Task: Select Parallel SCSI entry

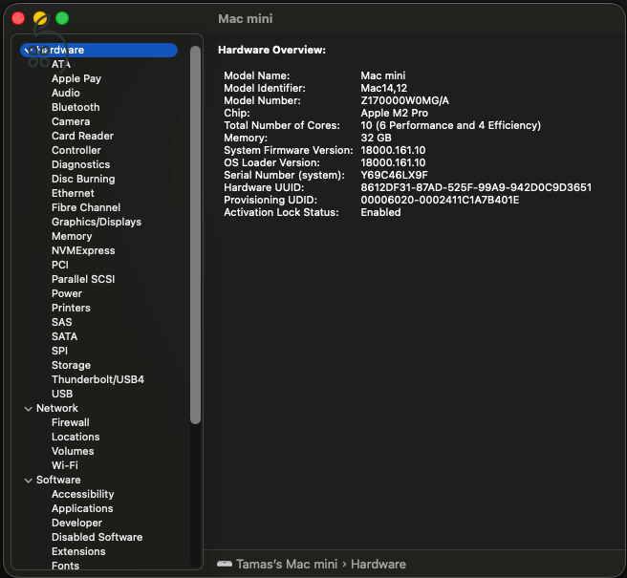Action: [x=83, y=279]
